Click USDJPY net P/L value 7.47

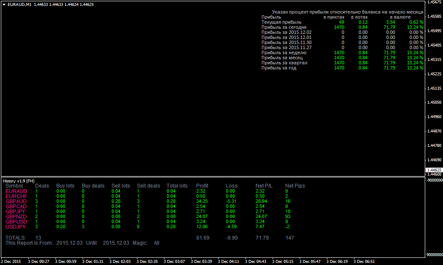pyautogui.click(x=260, y=226)
